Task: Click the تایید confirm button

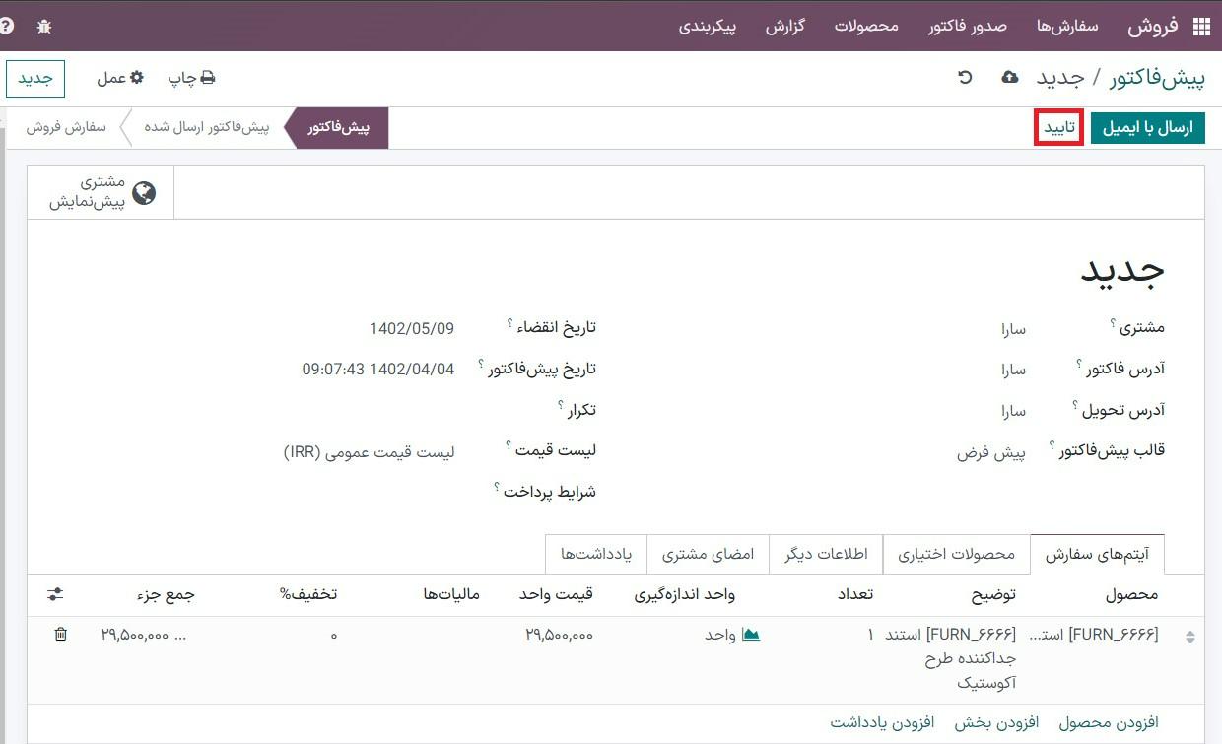Action: [x=1059, y=128]
